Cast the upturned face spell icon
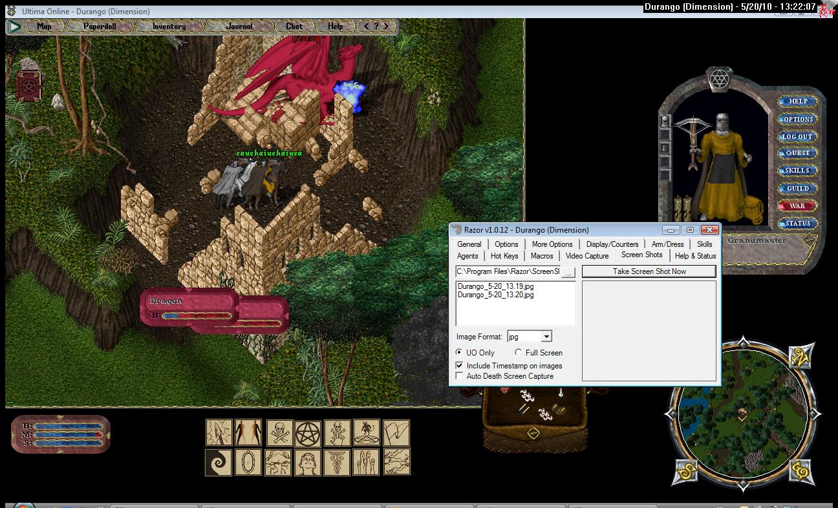Screen dimensions: 838x508 308,462
